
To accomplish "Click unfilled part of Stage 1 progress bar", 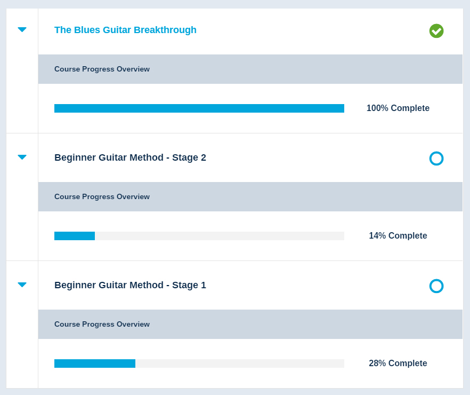I will pos(240,364).
